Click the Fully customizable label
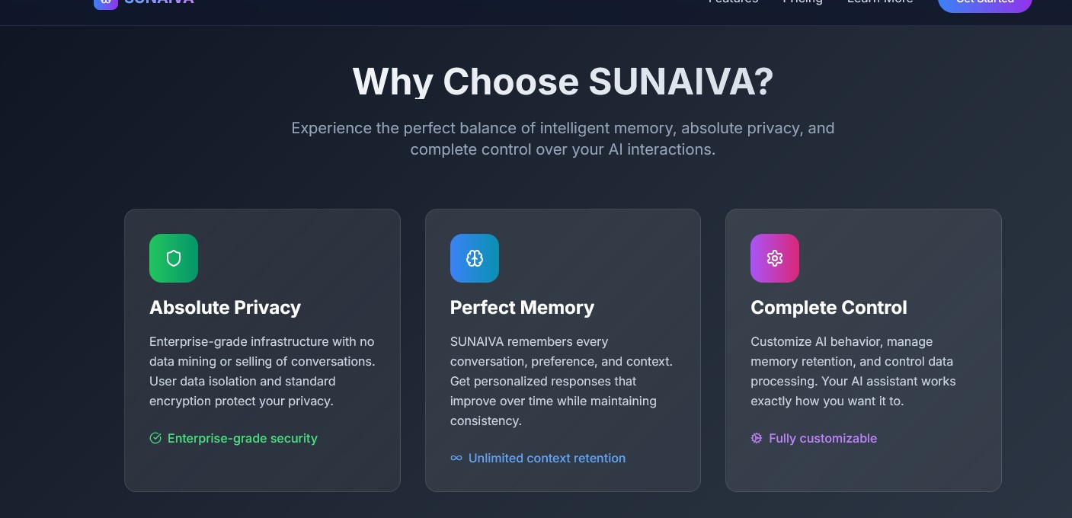Screen dimensions: 1072x518 [823, 438]
